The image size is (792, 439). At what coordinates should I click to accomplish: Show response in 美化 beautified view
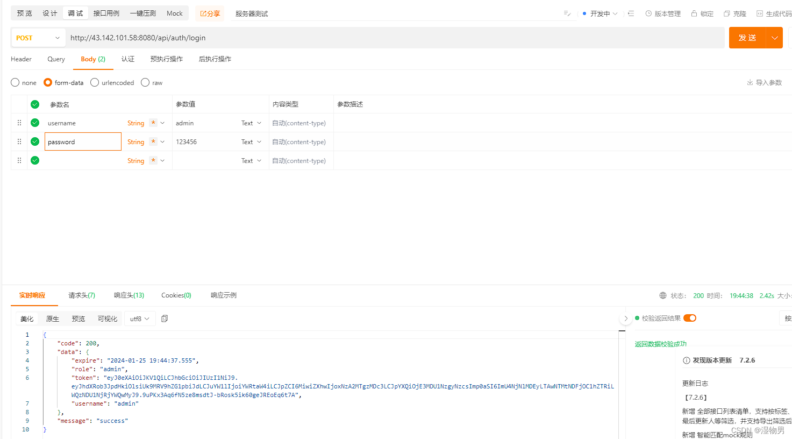click(27, 319)
